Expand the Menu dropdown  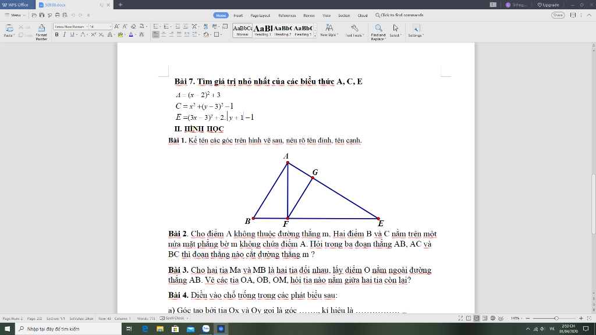[15, 15]
